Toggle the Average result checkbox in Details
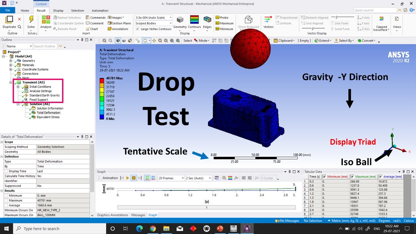This screenshot has height=234, width=416. 6,205
